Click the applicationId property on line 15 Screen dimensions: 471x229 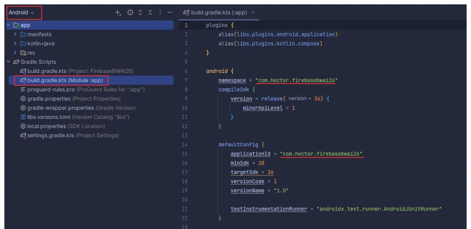click(251, 153)
